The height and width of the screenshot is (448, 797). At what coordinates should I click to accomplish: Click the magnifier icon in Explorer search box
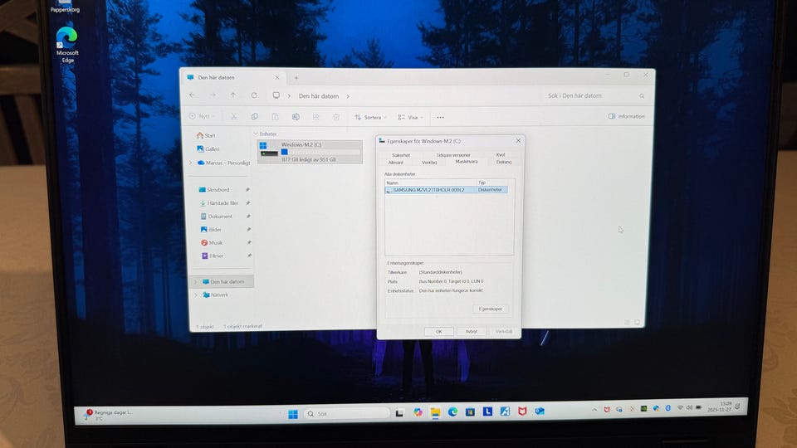[x=642, y=96]
